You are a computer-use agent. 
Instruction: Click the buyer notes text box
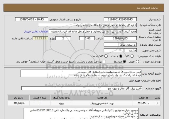pyautogui.click(x=81, y=113)
